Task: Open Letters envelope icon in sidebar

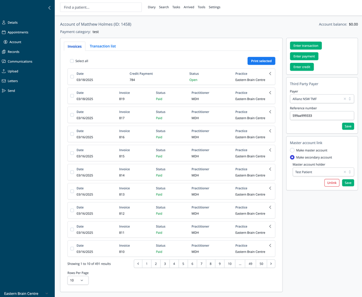Action: click(4, 81)
